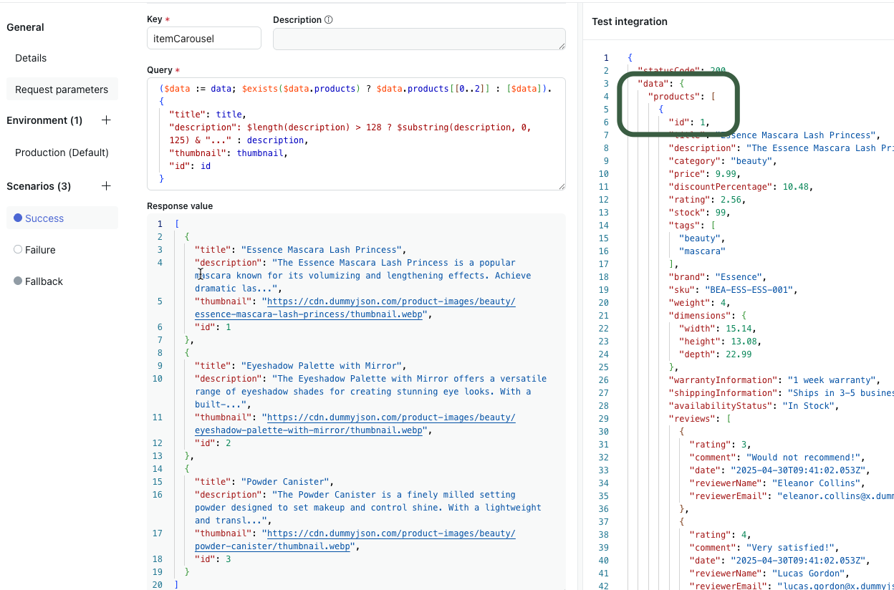Open Request parameters section
894x590 pixels.
(x=62, y=90)
